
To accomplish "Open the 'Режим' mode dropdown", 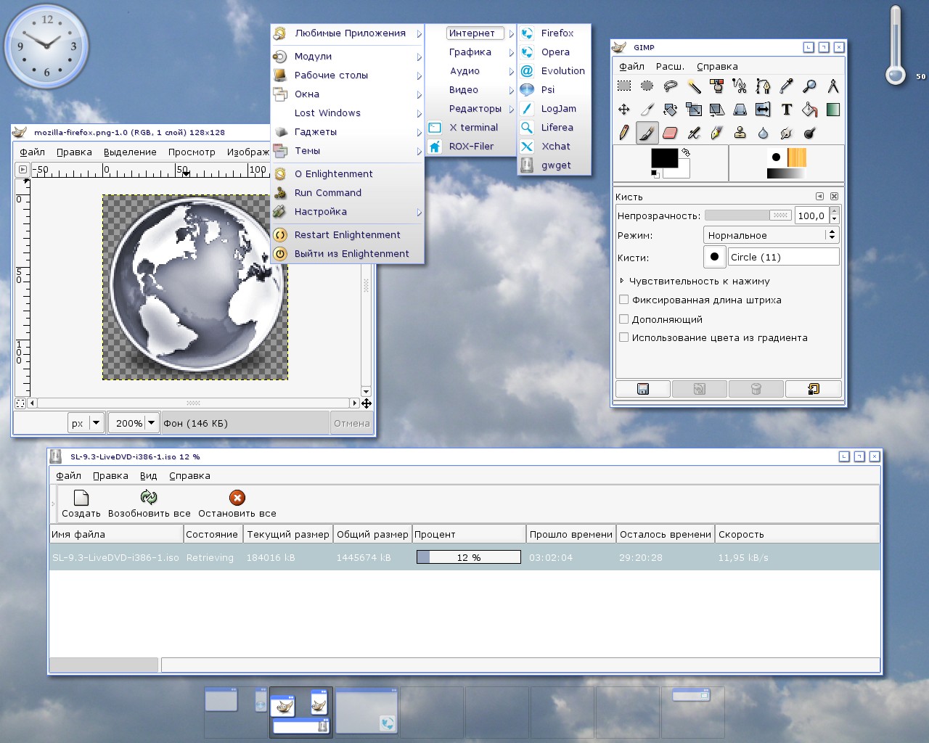I will 771,235.
